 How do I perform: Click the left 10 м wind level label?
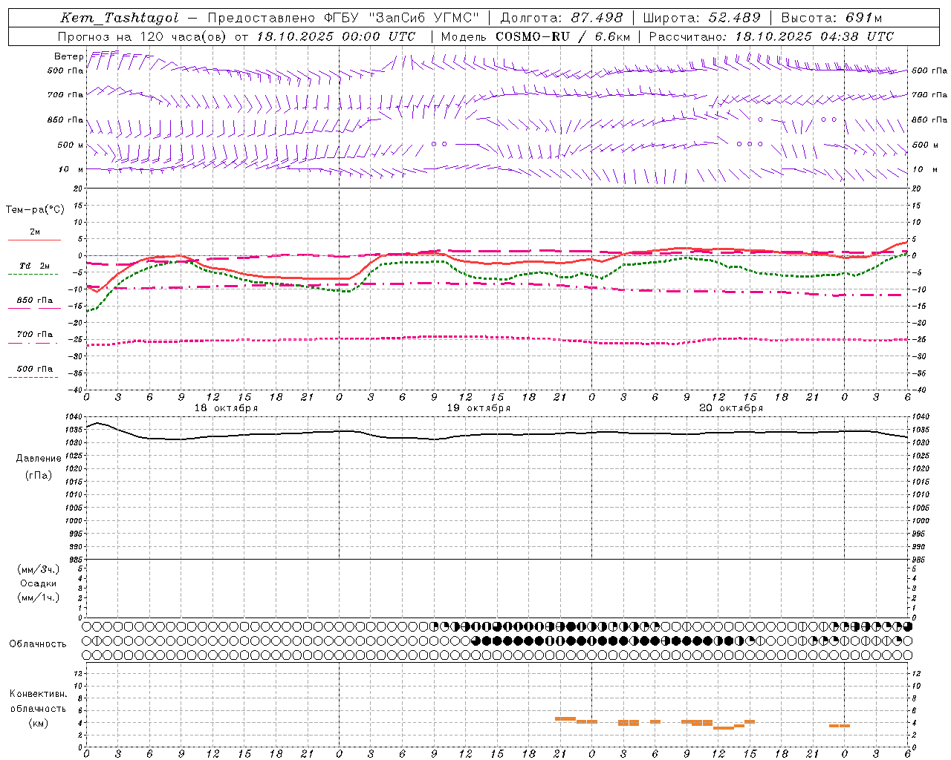click(x=71, y=170)
